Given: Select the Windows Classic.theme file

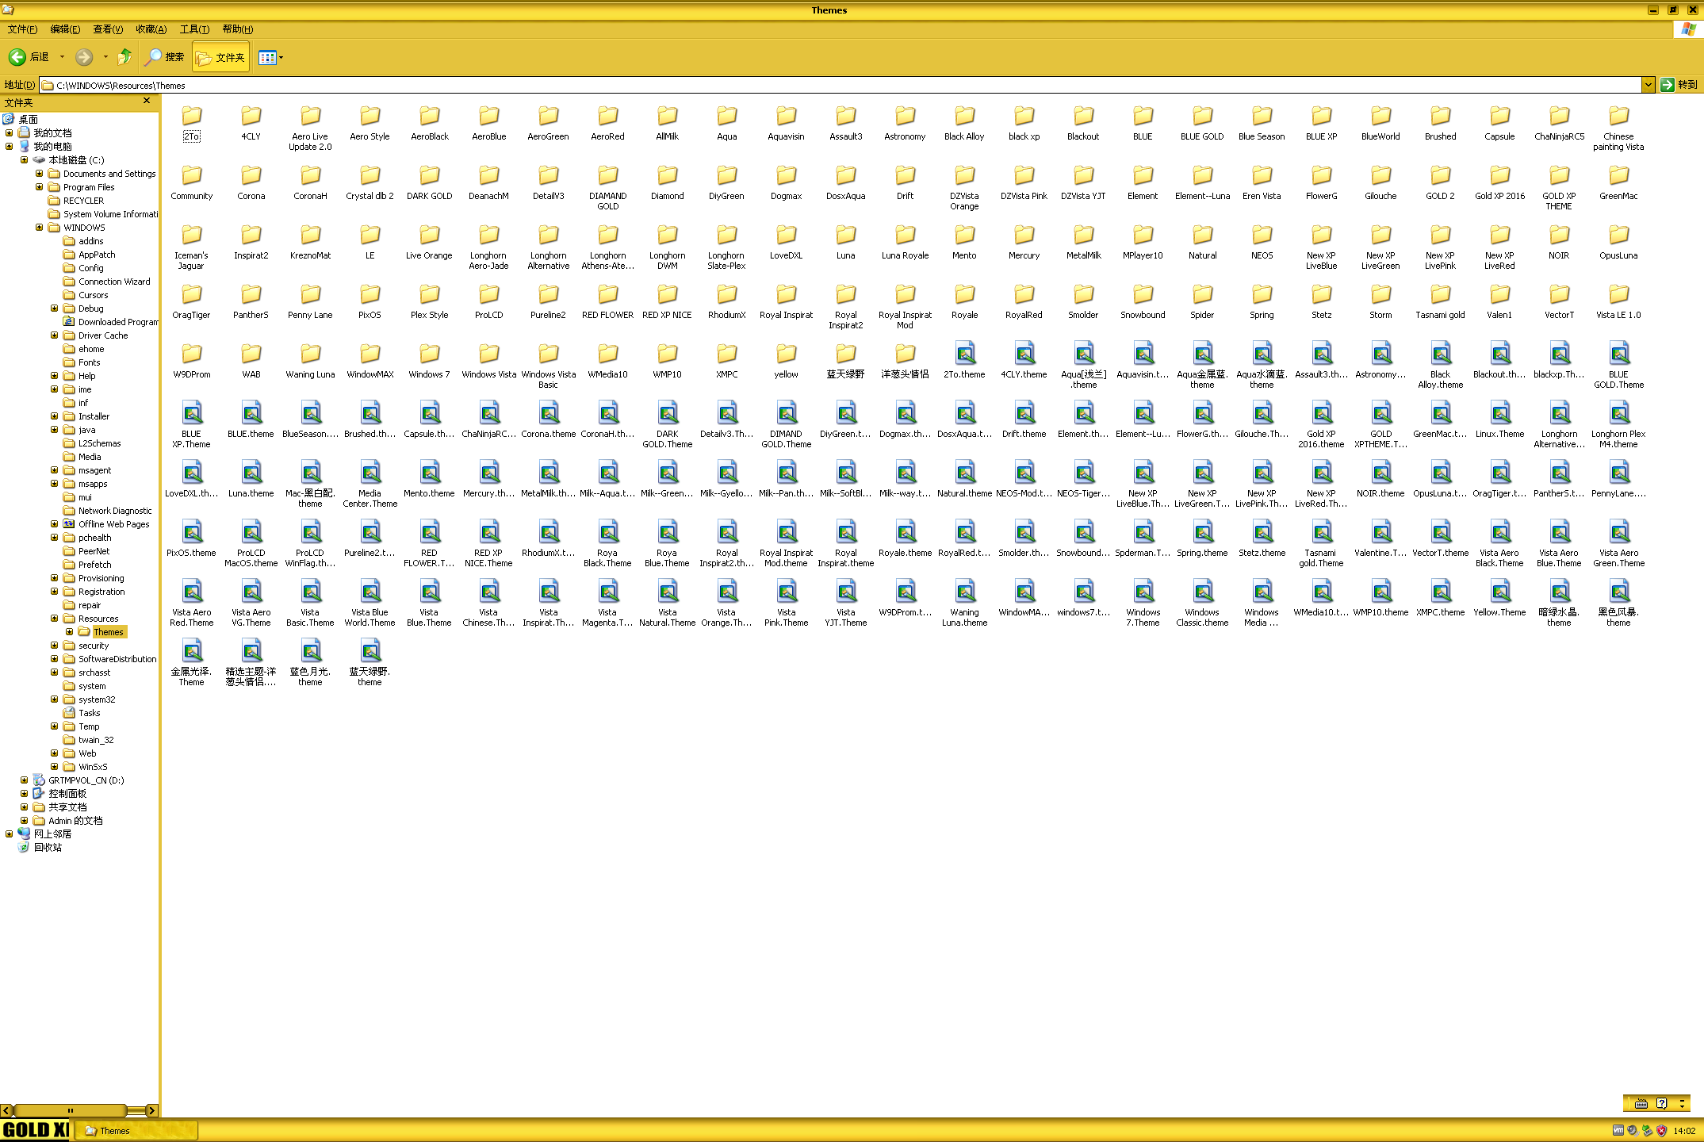Looking at the screenshot, I should click(1202, 593).
